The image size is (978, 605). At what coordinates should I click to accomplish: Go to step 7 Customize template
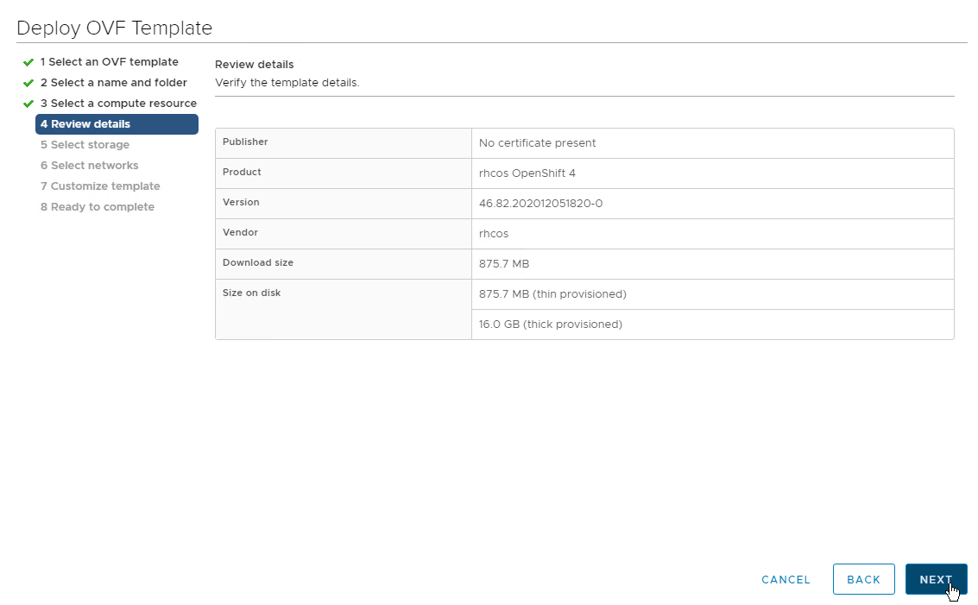100,186
